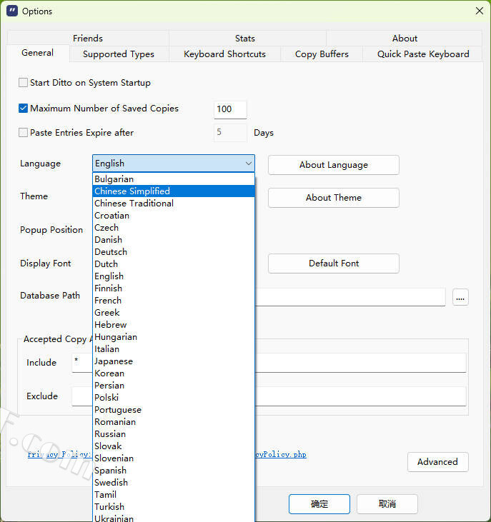
Task: Click the About Theme button
Action: 334,198
